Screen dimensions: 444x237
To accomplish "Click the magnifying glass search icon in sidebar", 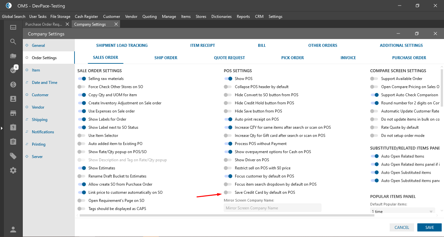I will pyautogui.click(x=13, y=42).
